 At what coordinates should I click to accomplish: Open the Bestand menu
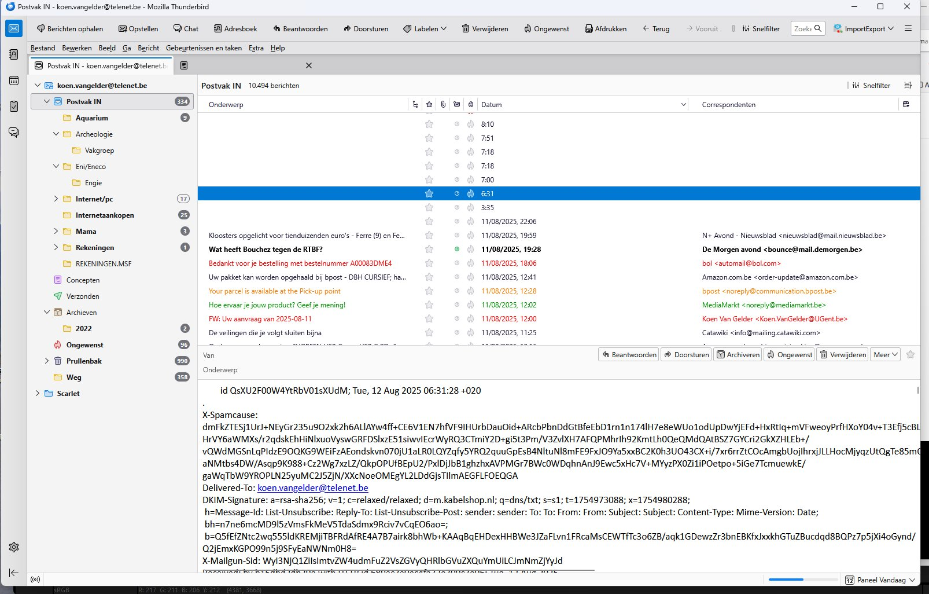[x=43, y=48]
